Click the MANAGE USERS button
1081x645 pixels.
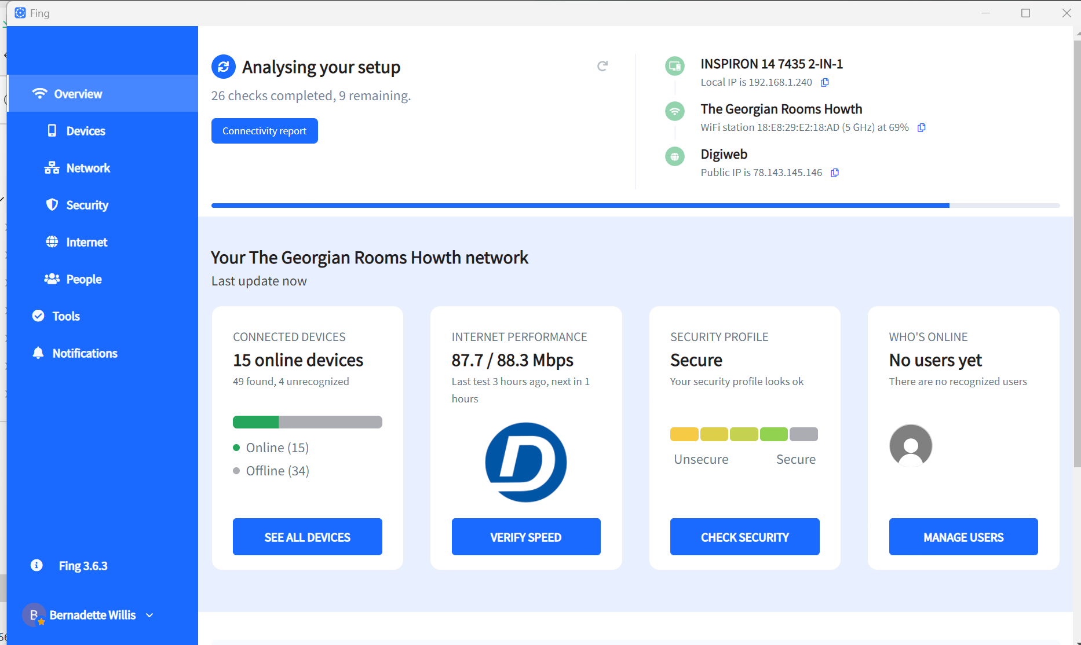(x=963, y=537)
